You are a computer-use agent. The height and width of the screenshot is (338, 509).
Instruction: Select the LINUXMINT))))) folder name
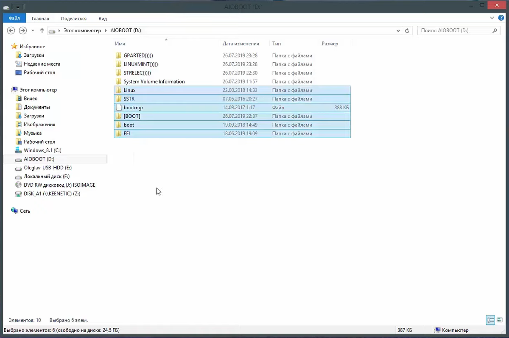[141, 64]
